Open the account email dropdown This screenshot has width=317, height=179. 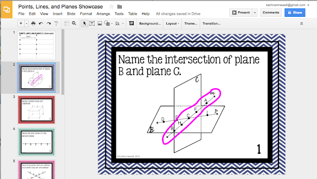tap(288, 5)
